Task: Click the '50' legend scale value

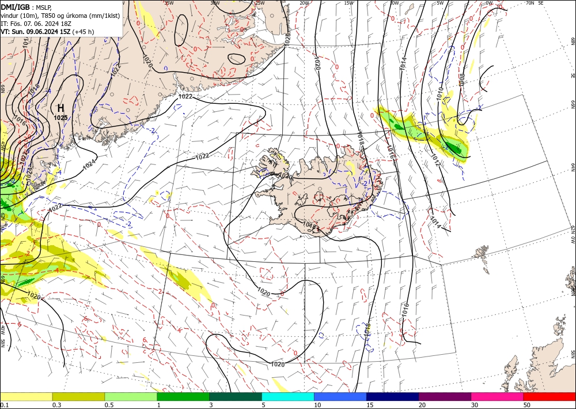Action: [527, 405]
